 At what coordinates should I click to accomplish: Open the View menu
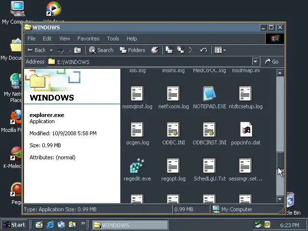64,38
